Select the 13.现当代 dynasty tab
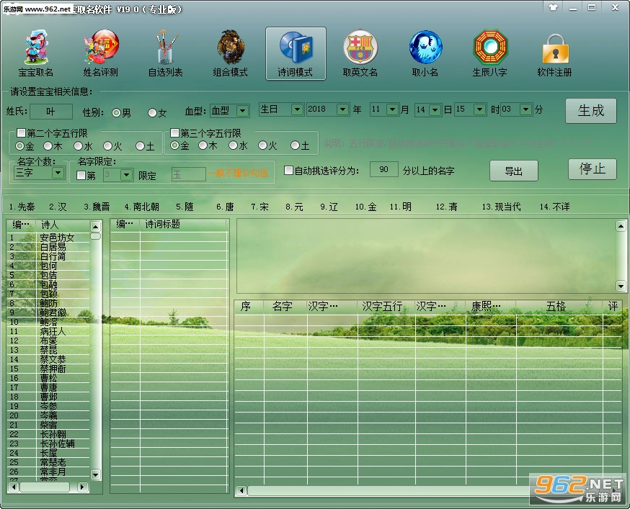Image resolution: width=630 pixels, height=509 pixels. (501, 207)
